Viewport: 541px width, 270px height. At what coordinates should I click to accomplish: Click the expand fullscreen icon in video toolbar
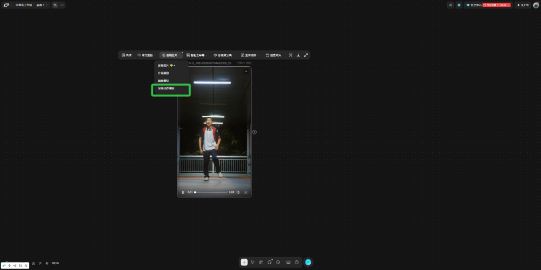click(306, 55)
